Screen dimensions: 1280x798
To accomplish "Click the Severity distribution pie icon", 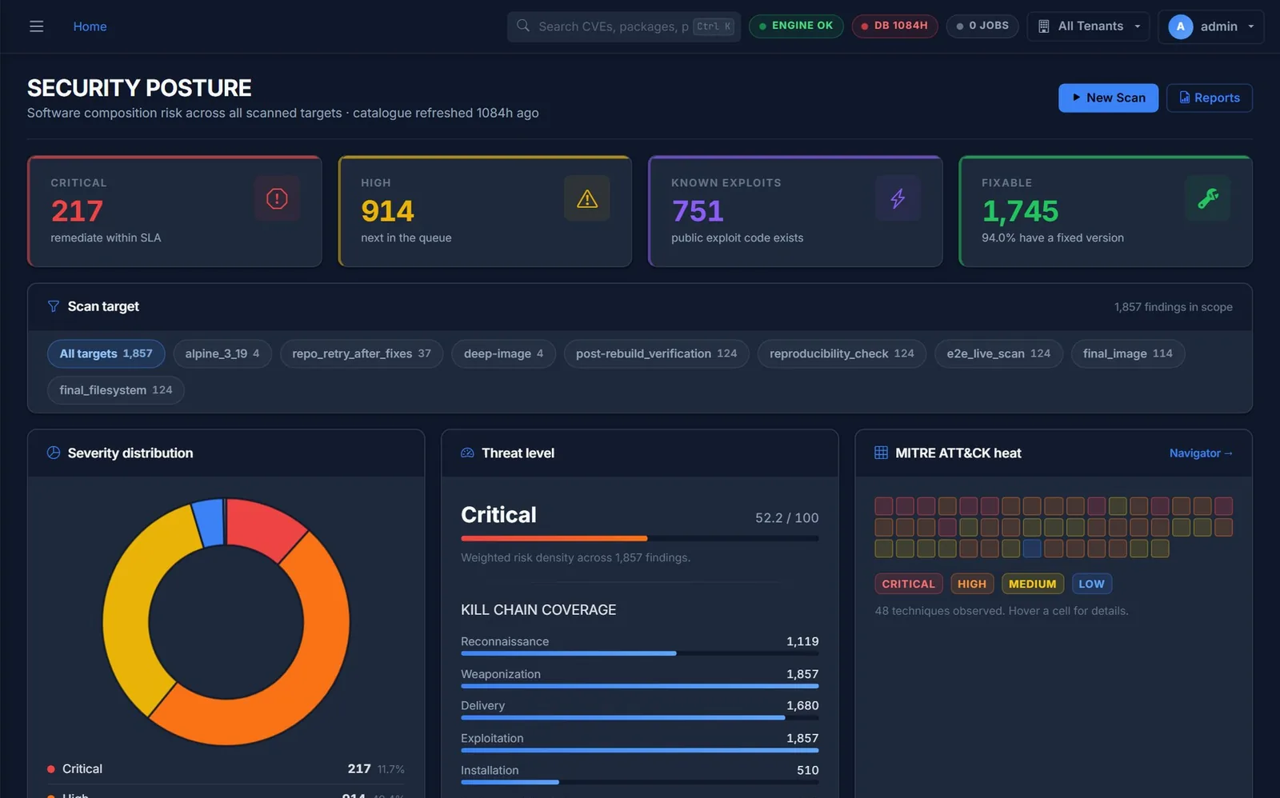I will (x=54, y=453).
